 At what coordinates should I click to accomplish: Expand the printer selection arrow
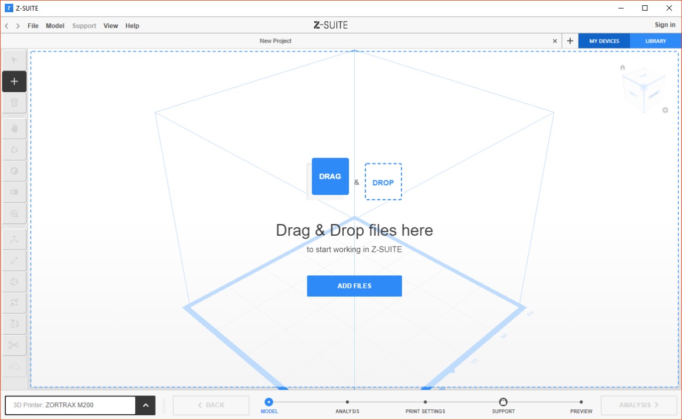145,405
